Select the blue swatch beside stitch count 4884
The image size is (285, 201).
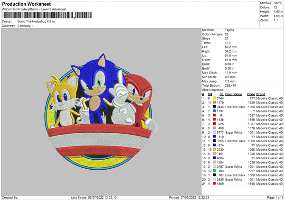[214, 158]
